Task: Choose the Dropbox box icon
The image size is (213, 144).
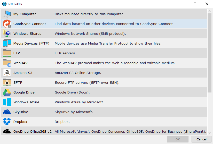Action: 7,122
